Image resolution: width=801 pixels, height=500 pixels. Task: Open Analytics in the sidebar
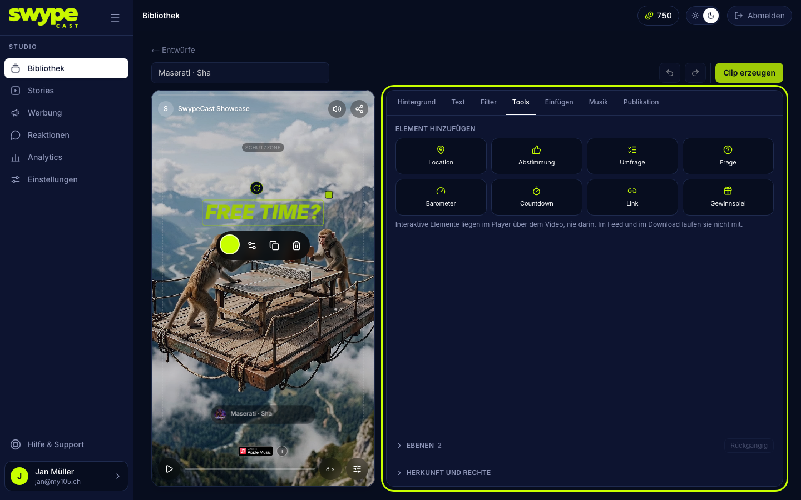point(67,157)
